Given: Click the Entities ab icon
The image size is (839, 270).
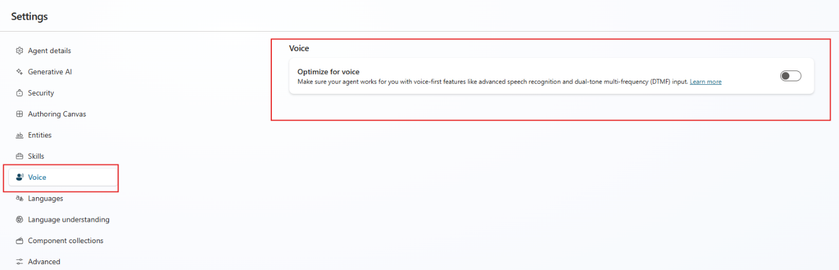Looking at the screenshot, I should point(20,136).
